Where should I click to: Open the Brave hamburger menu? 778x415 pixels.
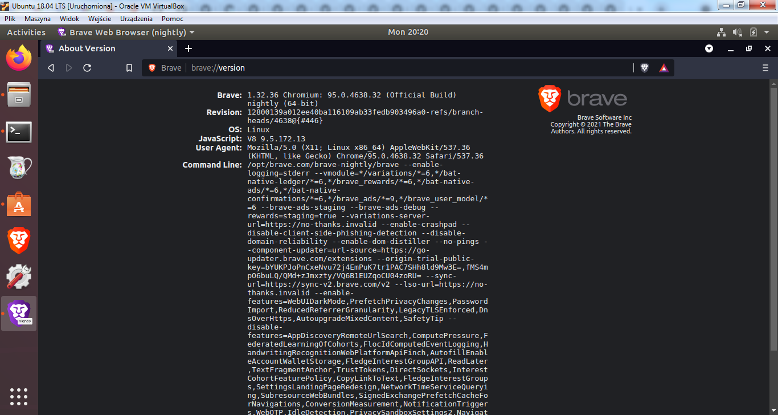point(765,67)
